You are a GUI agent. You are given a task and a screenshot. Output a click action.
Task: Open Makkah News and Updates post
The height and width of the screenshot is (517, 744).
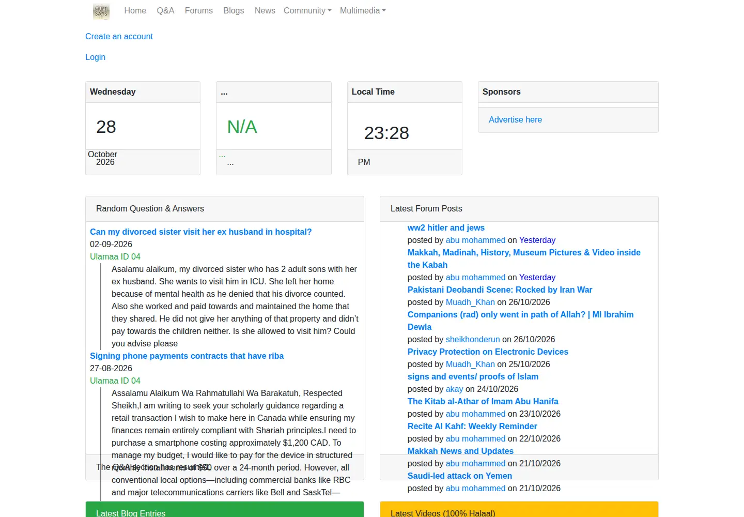pyautogui.click(x=460, y=451)
